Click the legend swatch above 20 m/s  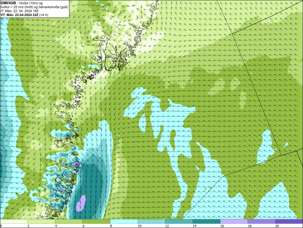[x=289, y=221]
